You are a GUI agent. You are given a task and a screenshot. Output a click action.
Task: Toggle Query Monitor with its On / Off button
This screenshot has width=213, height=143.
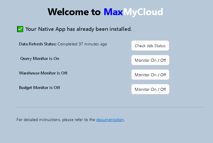pos(150,60)
